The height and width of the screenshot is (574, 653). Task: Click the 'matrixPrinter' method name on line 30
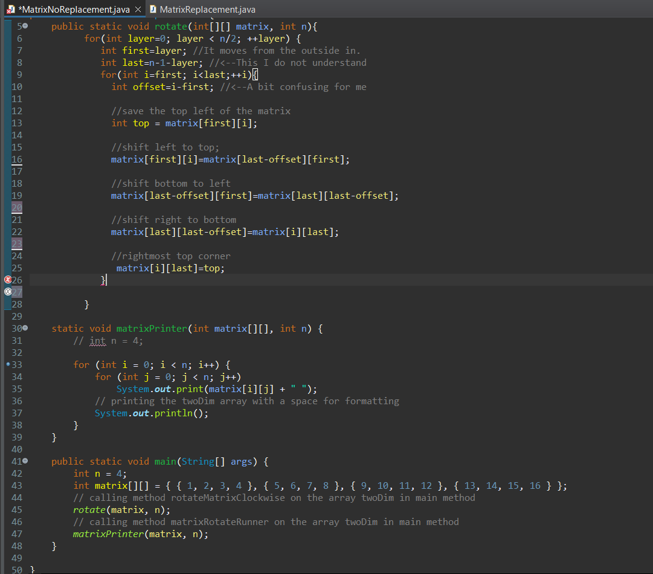coord(152,329)
